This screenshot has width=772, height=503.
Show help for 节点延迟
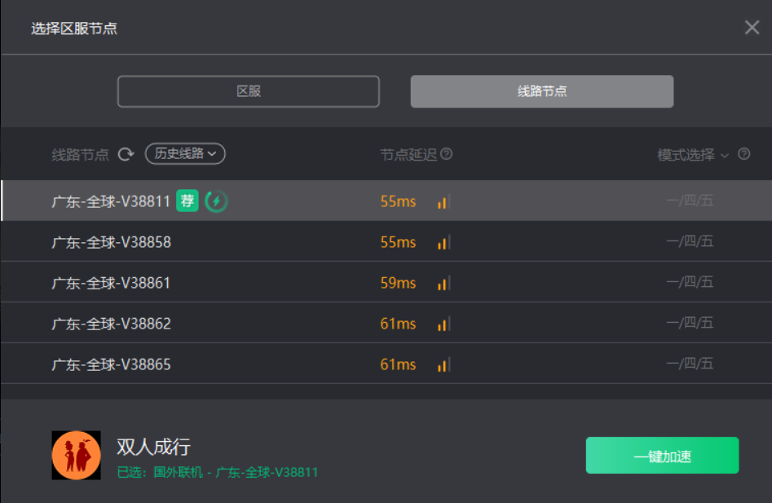[446, 154]
